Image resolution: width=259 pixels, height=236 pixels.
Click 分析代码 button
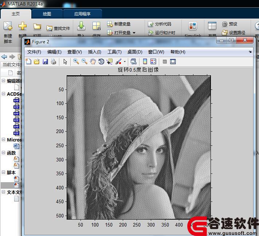point(160,24)
